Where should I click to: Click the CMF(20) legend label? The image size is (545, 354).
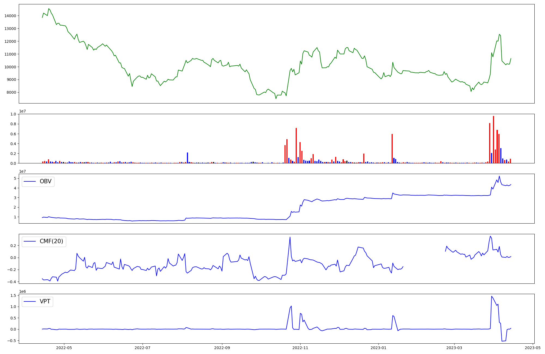point(51,242)
